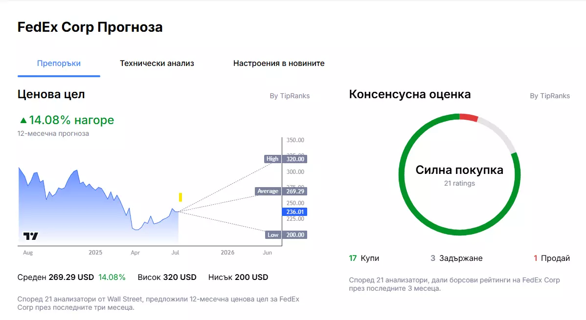Click the Ценова цел heading
The image size is (586, 320).
click(51, 94)
